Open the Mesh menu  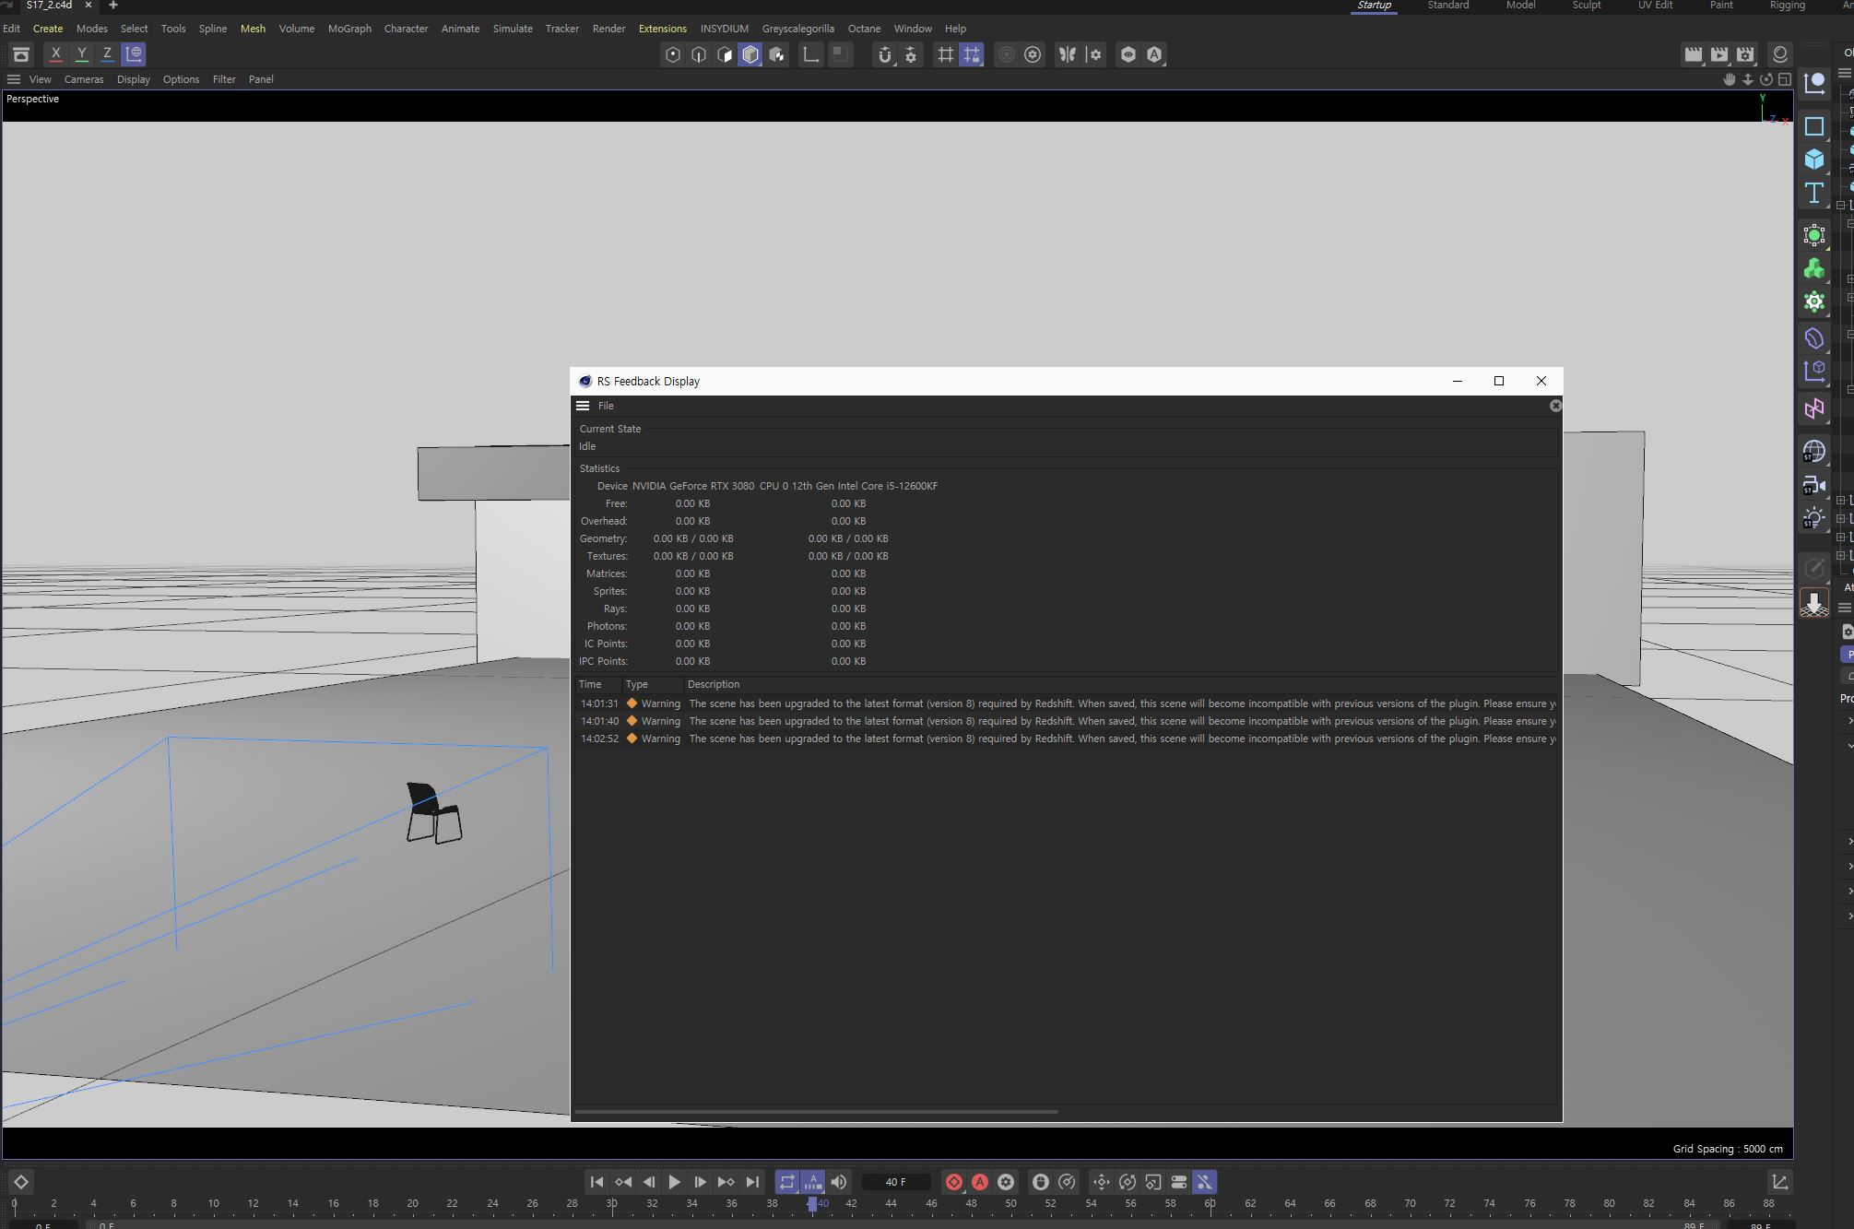(x=254, y=28)
